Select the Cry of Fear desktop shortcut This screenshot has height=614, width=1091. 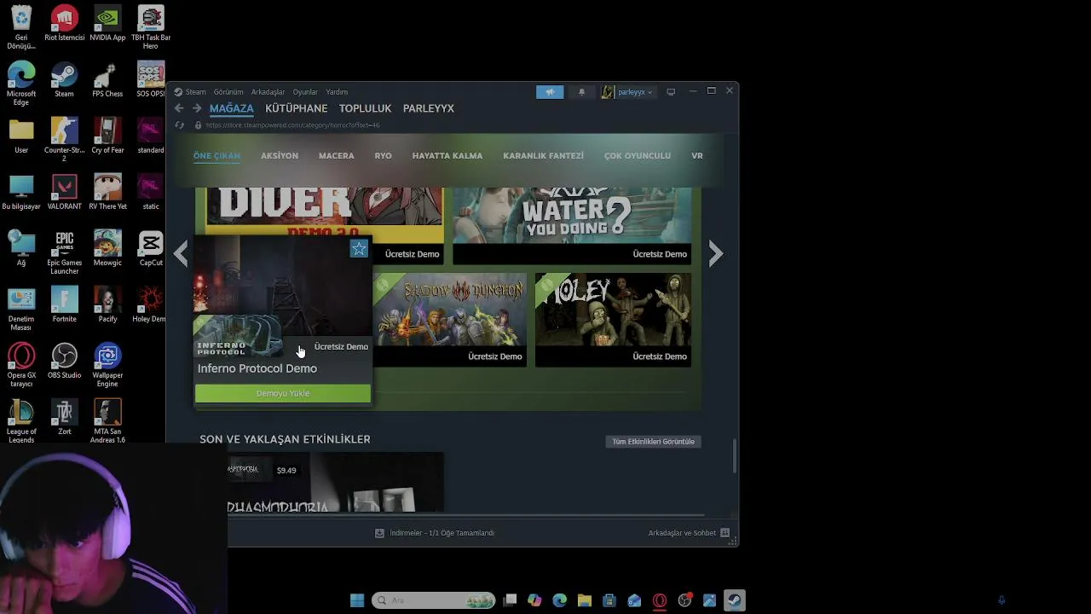tap(107, 136)
